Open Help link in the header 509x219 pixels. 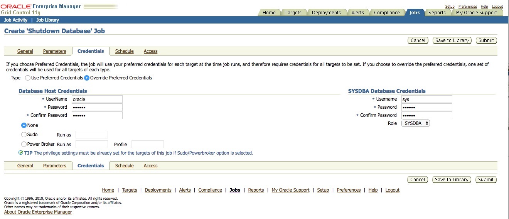point(485,7)
